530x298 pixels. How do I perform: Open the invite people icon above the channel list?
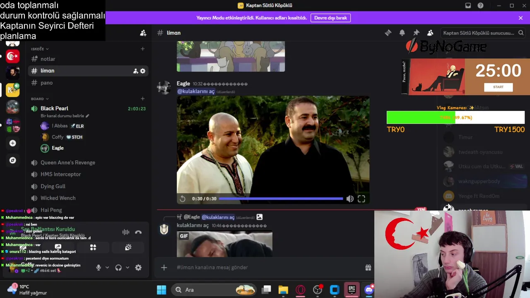coord(143,33)
